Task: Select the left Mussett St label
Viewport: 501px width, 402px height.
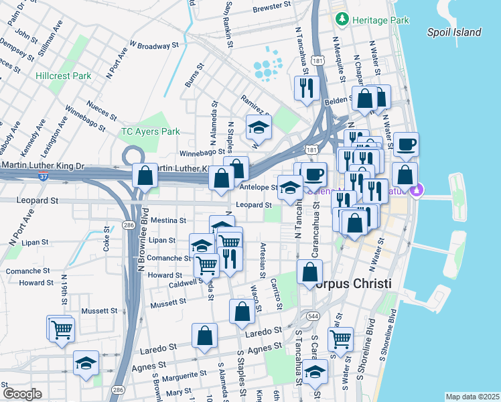Action: 99,311
